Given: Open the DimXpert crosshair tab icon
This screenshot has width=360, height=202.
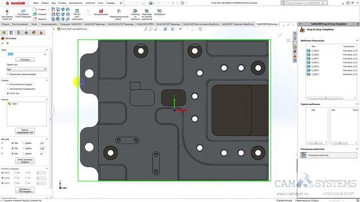Looking at the screenshot, I should (x=26, y=33).
